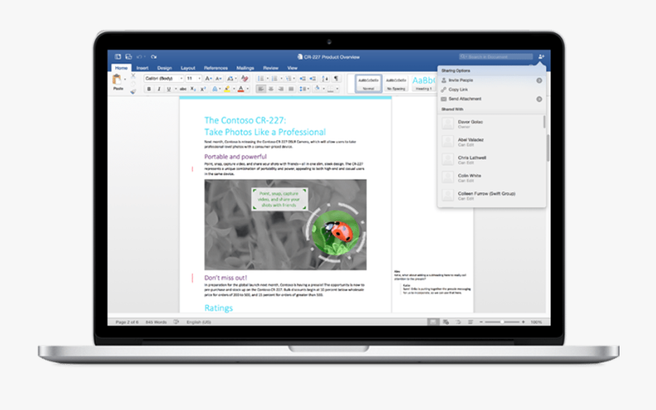656x410 pixels.
Task: Toggle Strikethrough abc formatting
Action: point(183,89)
